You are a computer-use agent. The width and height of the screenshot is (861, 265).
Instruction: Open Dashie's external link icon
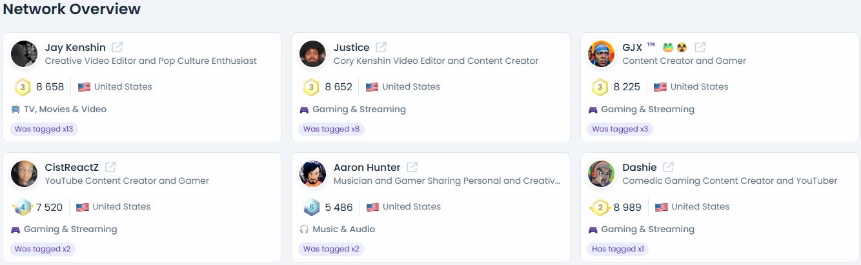pyautogui.click(x=669, y=167)
